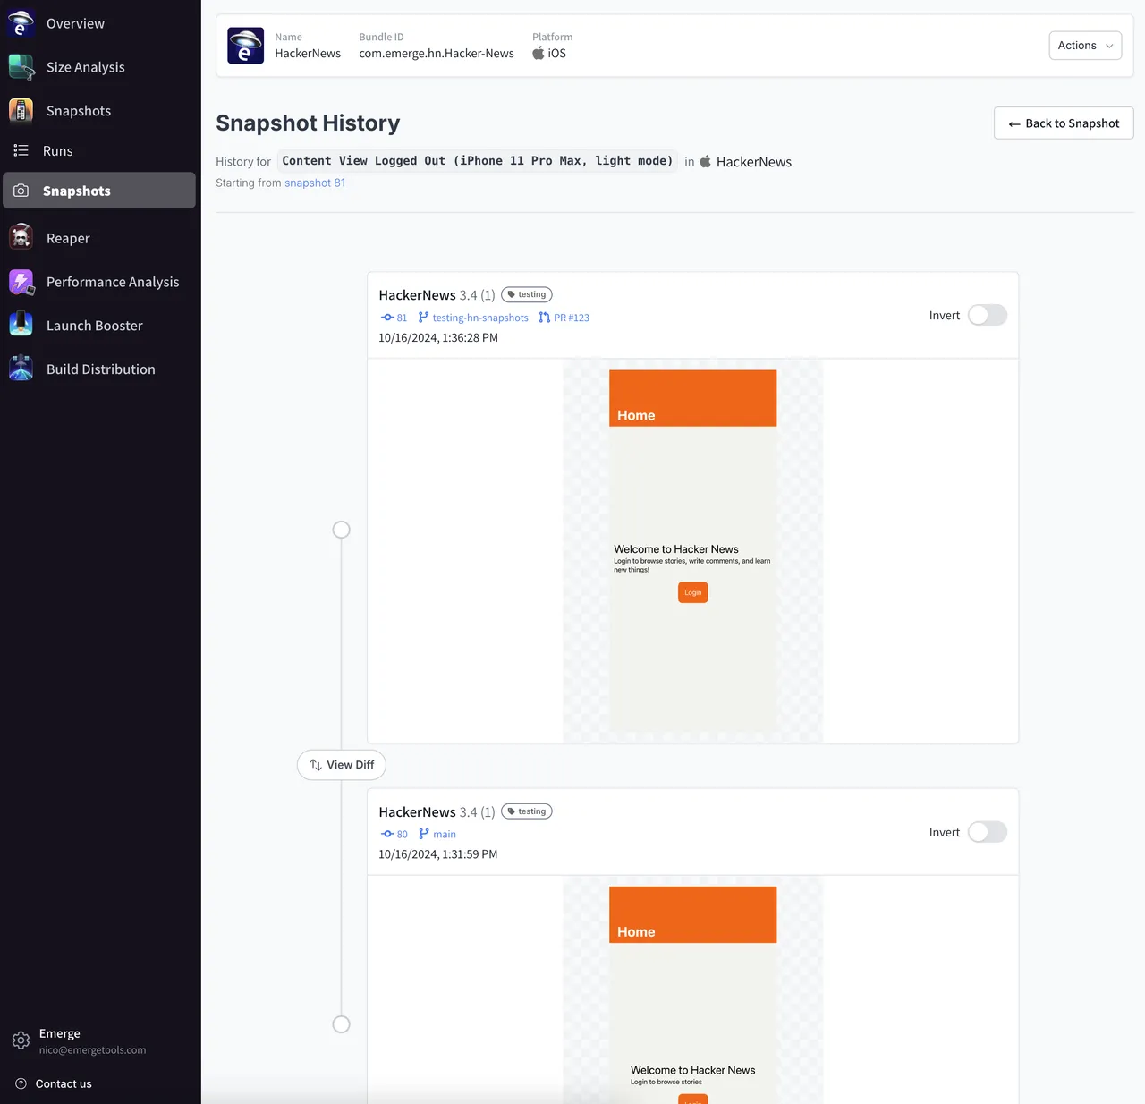The image size is (1145, 1104).
Task: Click the help icon beside Contact us
Action: pos(21,1083)
